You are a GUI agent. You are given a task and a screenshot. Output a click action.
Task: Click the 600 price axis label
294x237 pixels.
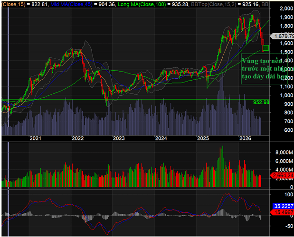click(289, 130)
